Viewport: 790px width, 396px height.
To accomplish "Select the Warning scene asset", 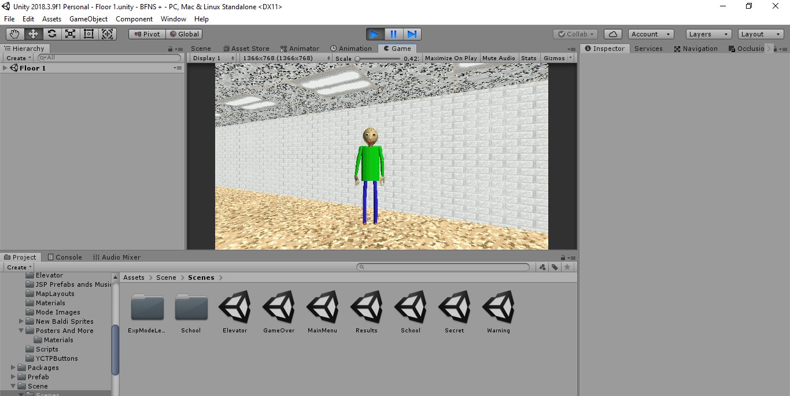I will coord(499,313).
